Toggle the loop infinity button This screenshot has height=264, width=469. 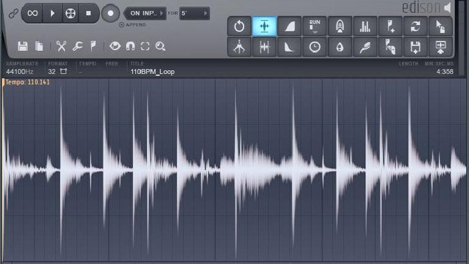point(32,13)
